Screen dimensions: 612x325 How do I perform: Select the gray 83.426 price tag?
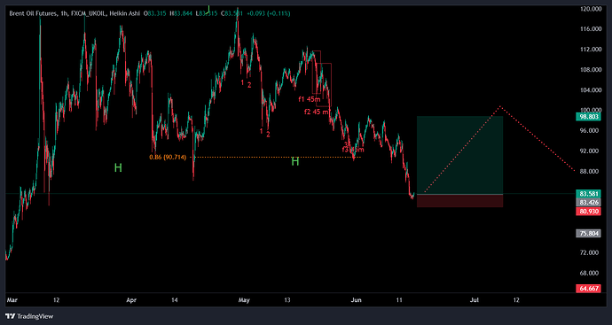588,202
